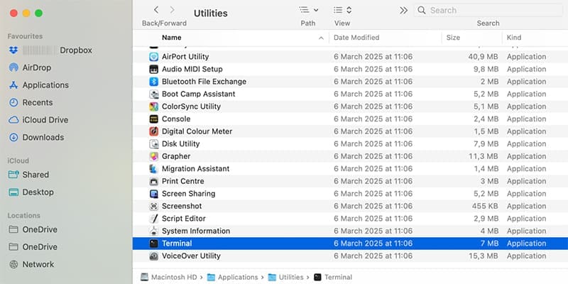Click the green zoom window button
Image resolution: width=568 pixels, height=284 pixels.
(x=39, y=13)
